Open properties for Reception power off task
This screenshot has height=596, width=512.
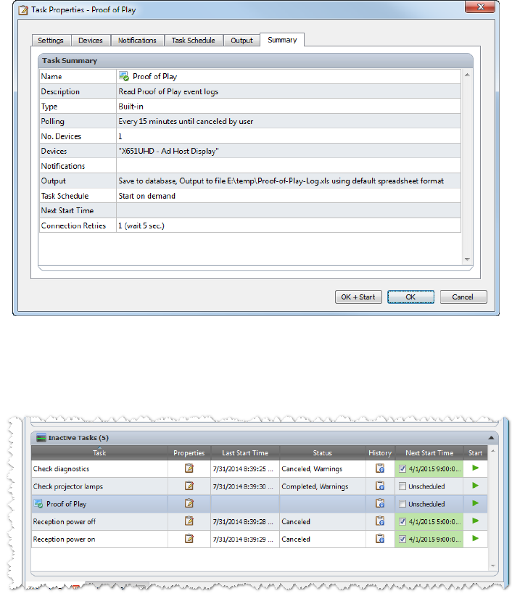[x=189, y=521]
